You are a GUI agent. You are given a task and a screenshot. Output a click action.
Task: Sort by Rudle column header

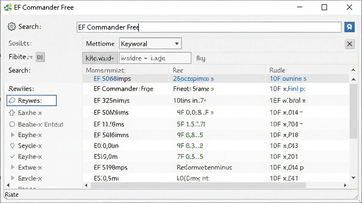coord(278,70)
